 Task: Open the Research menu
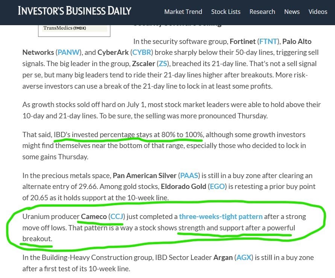point(262,12)
